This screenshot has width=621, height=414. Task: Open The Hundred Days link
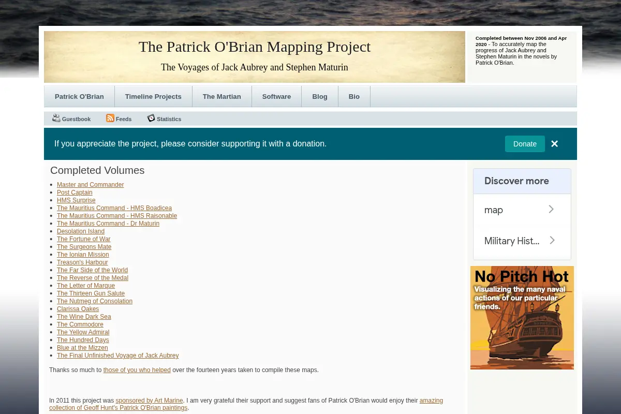pos(83,340)
